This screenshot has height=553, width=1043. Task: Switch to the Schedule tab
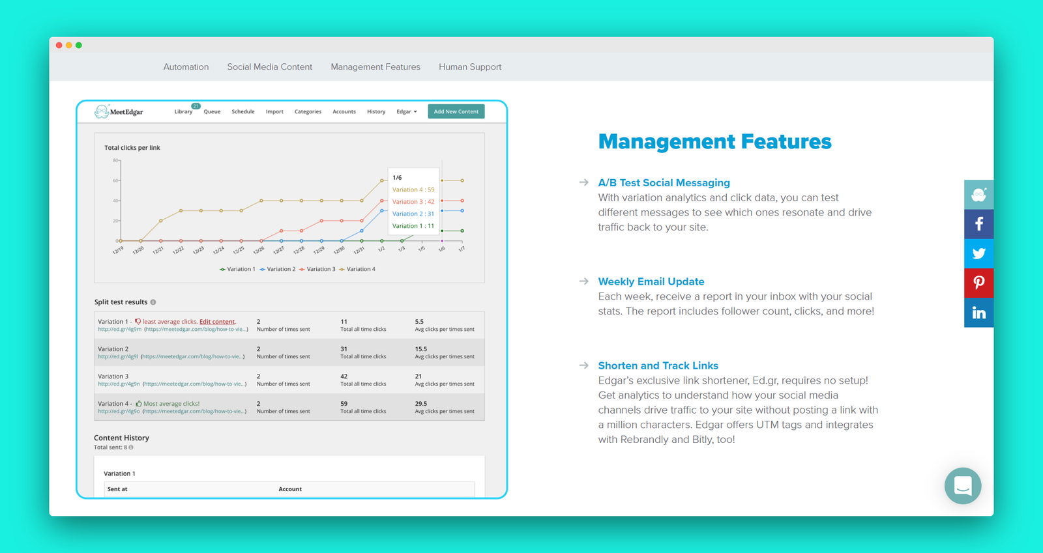[243, 112]
